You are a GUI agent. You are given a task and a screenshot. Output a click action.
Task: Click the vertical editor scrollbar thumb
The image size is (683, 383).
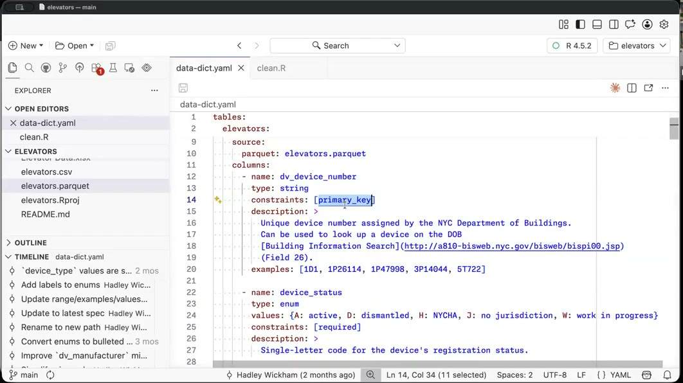pyautogui.click(x=674, y=129)
